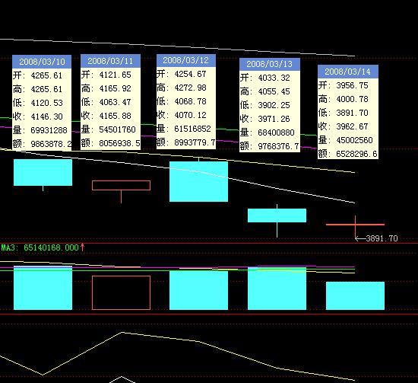The image size is (418, 383).
Task: Click the 2008/03/12 cyan volume bar
Action: [198, 290]
